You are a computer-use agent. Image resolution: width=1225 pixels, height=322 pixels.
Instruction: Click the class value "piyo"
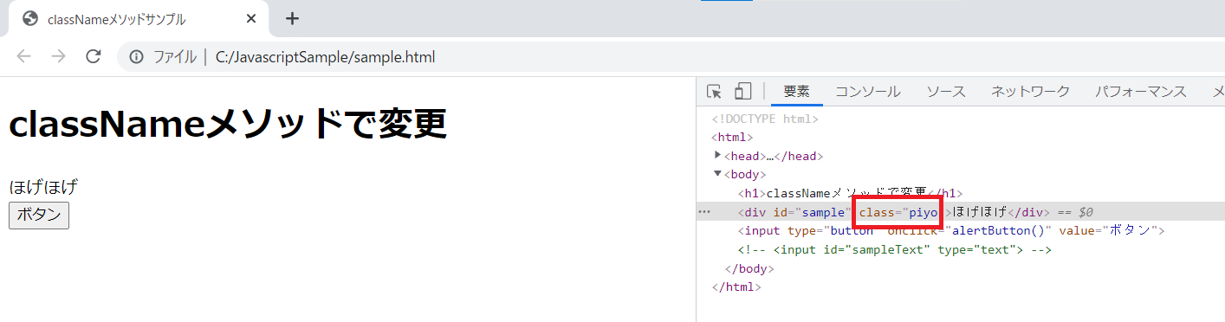[x=923, y=212]
